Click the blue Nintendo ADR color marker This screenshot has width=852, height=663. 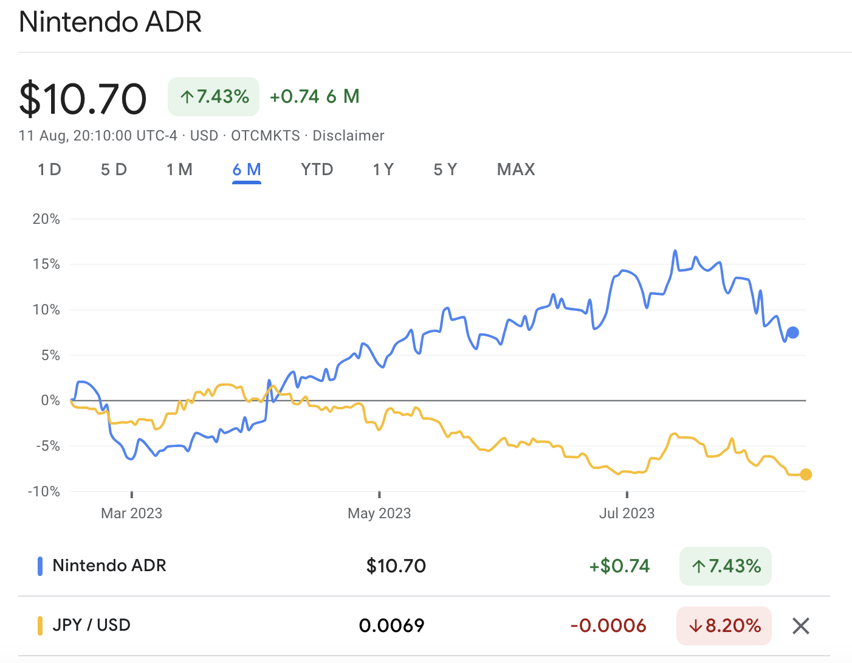(40, 566)
